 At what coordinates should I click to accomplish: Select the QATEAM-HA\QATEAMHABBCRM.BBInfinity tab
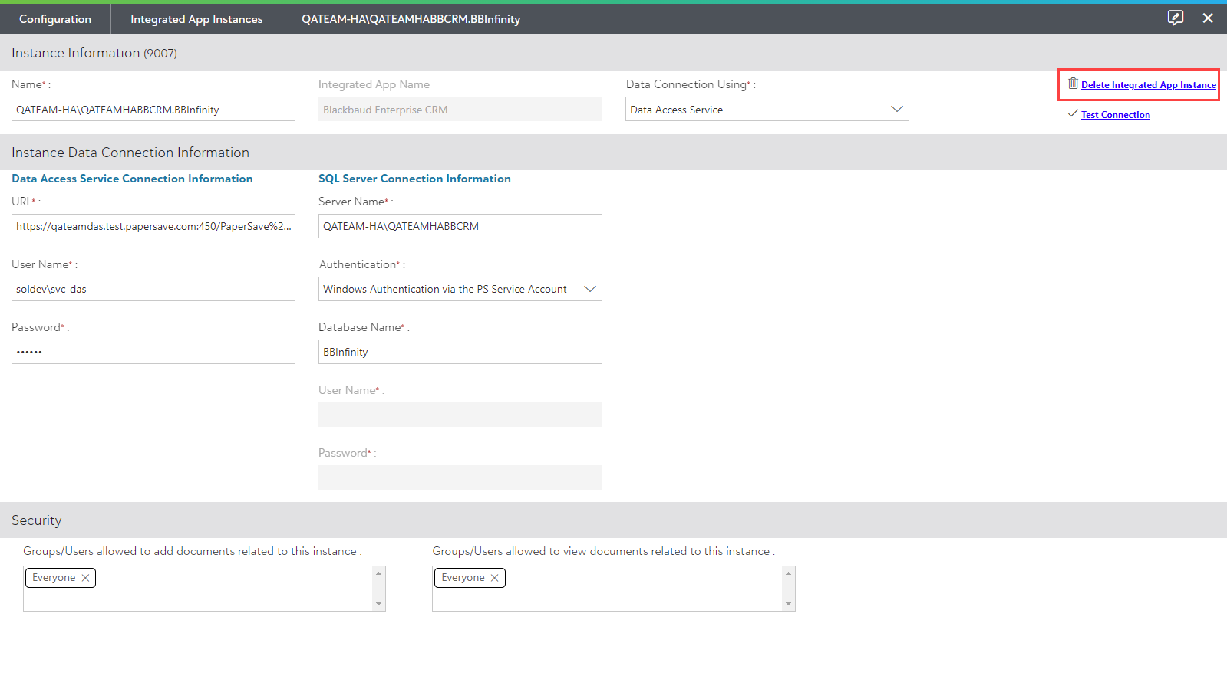(x=411, y=19)
